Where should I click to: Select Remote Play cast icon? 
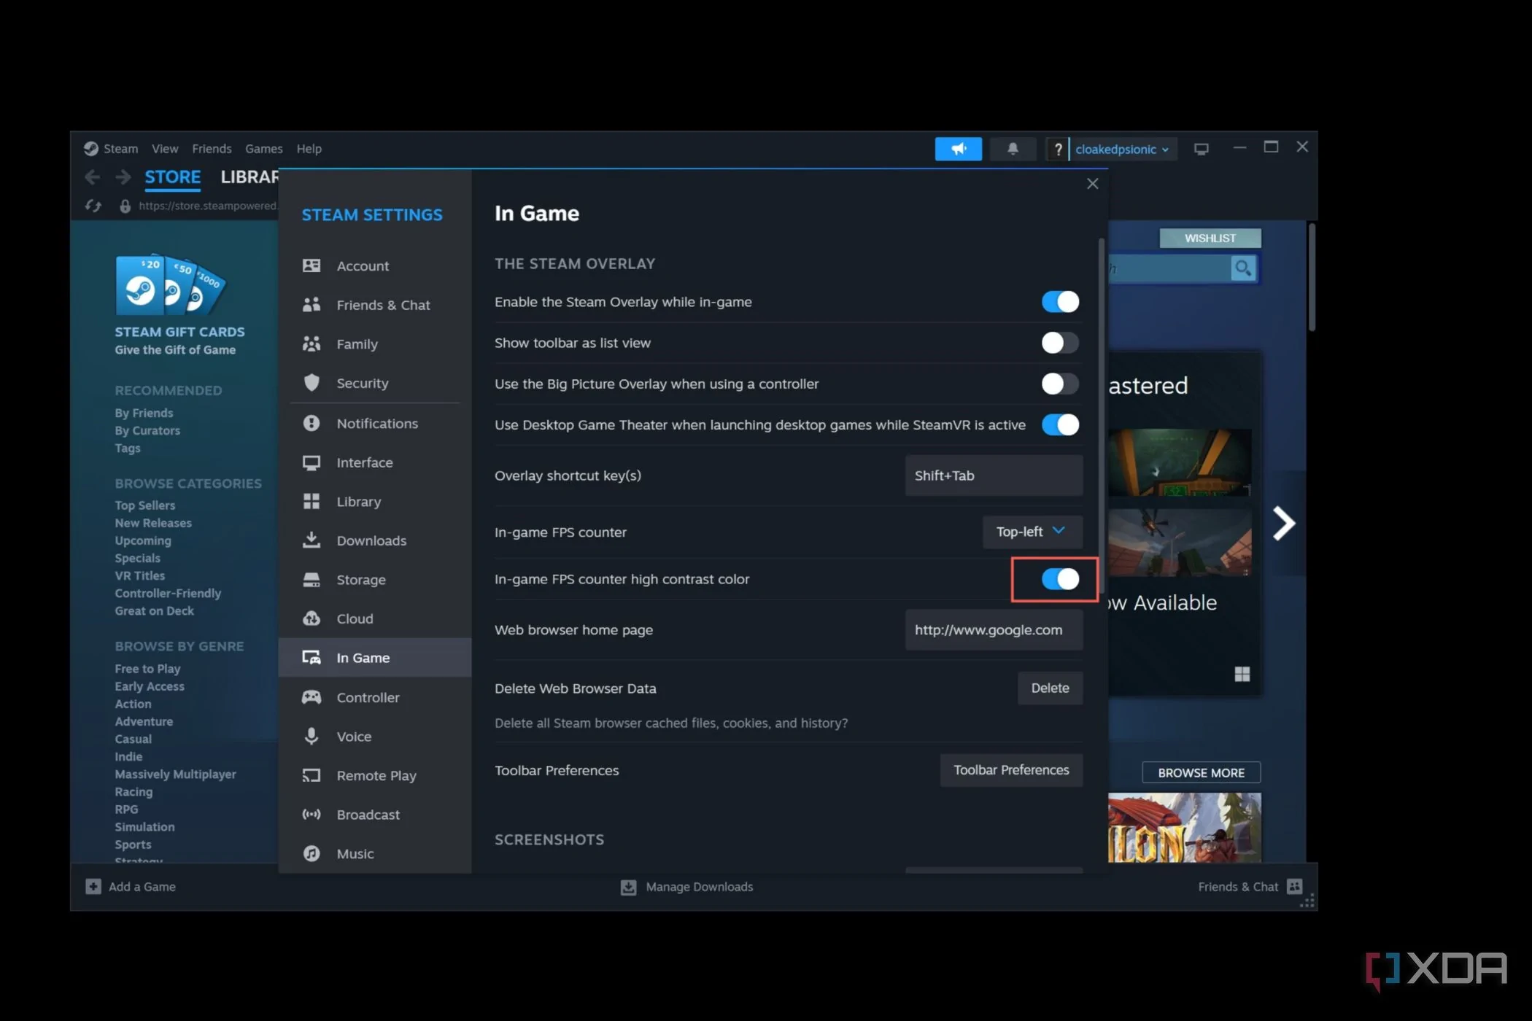pyautogui.click(x=312, y=775)
